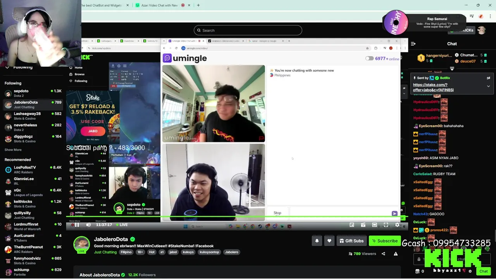Select the Jabolero stream tag

coord(232,252)
